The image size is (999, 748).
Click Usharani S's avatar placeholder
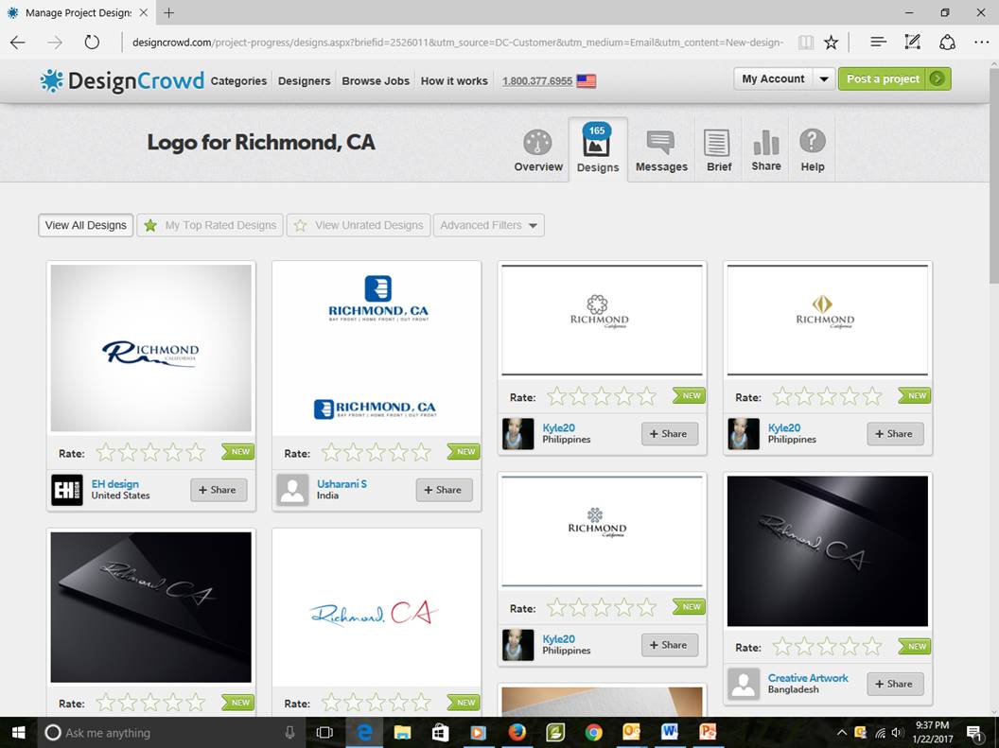point(292,490)
